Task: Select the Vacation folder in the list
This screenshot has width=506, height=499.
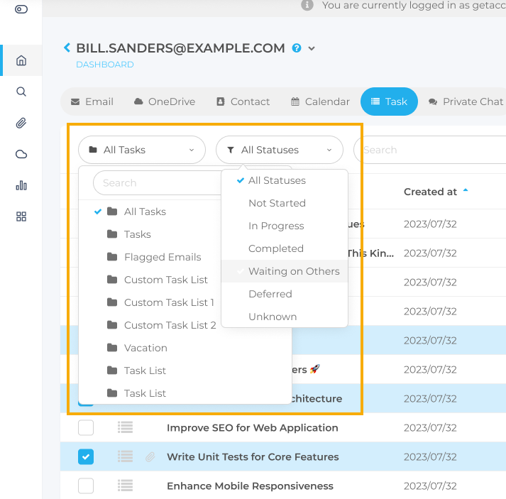Action: [x=145, y=348]
